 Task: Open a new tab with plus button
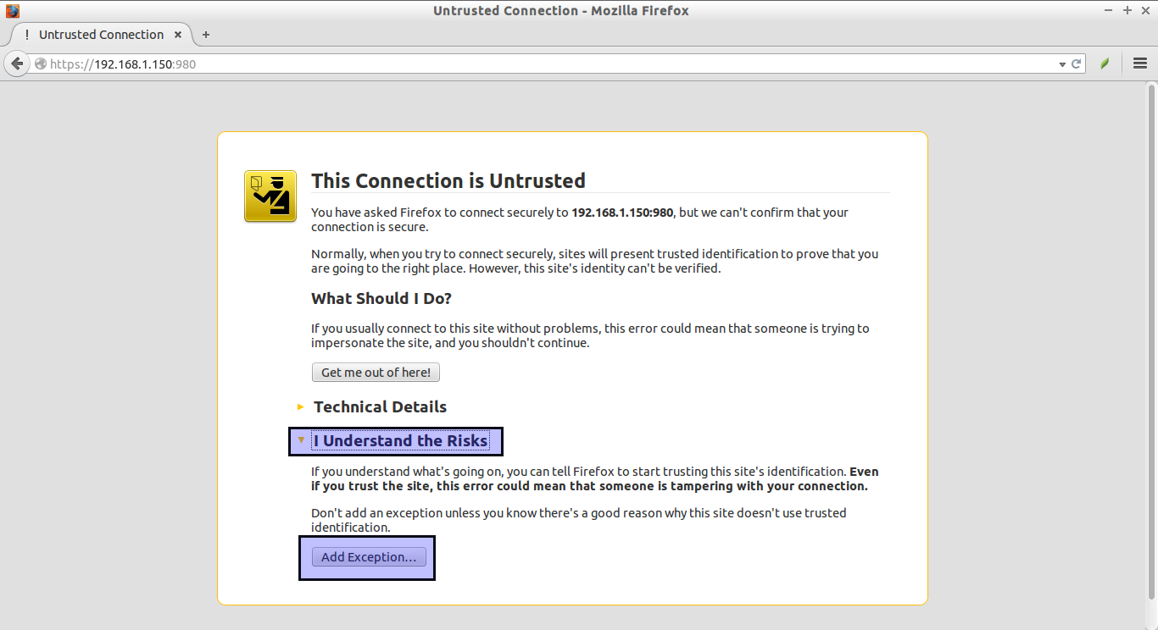click(x=206, y=35)
